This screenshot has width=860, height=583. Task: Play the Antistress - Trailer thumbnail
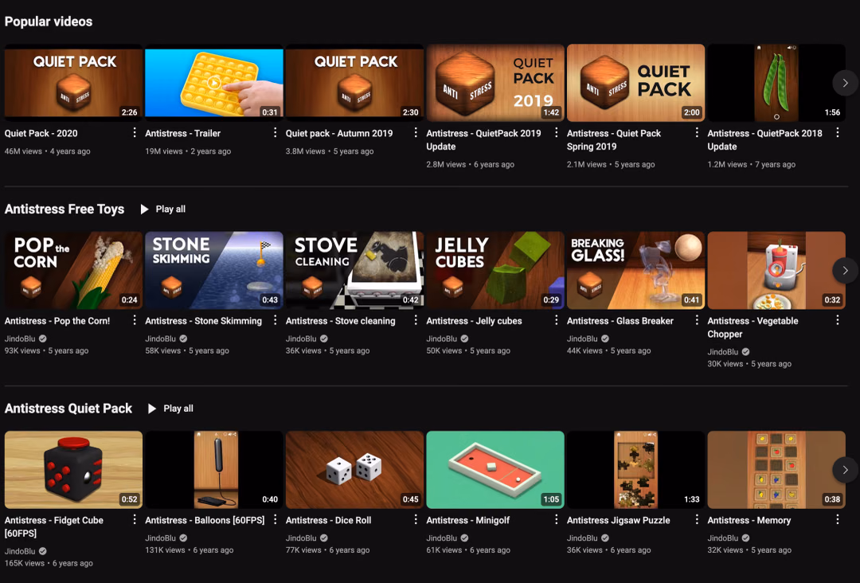[214, 83]
